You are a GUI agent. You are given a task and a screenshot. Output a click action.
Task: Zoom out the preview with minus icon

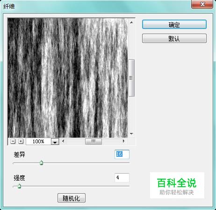click(13, 141)
